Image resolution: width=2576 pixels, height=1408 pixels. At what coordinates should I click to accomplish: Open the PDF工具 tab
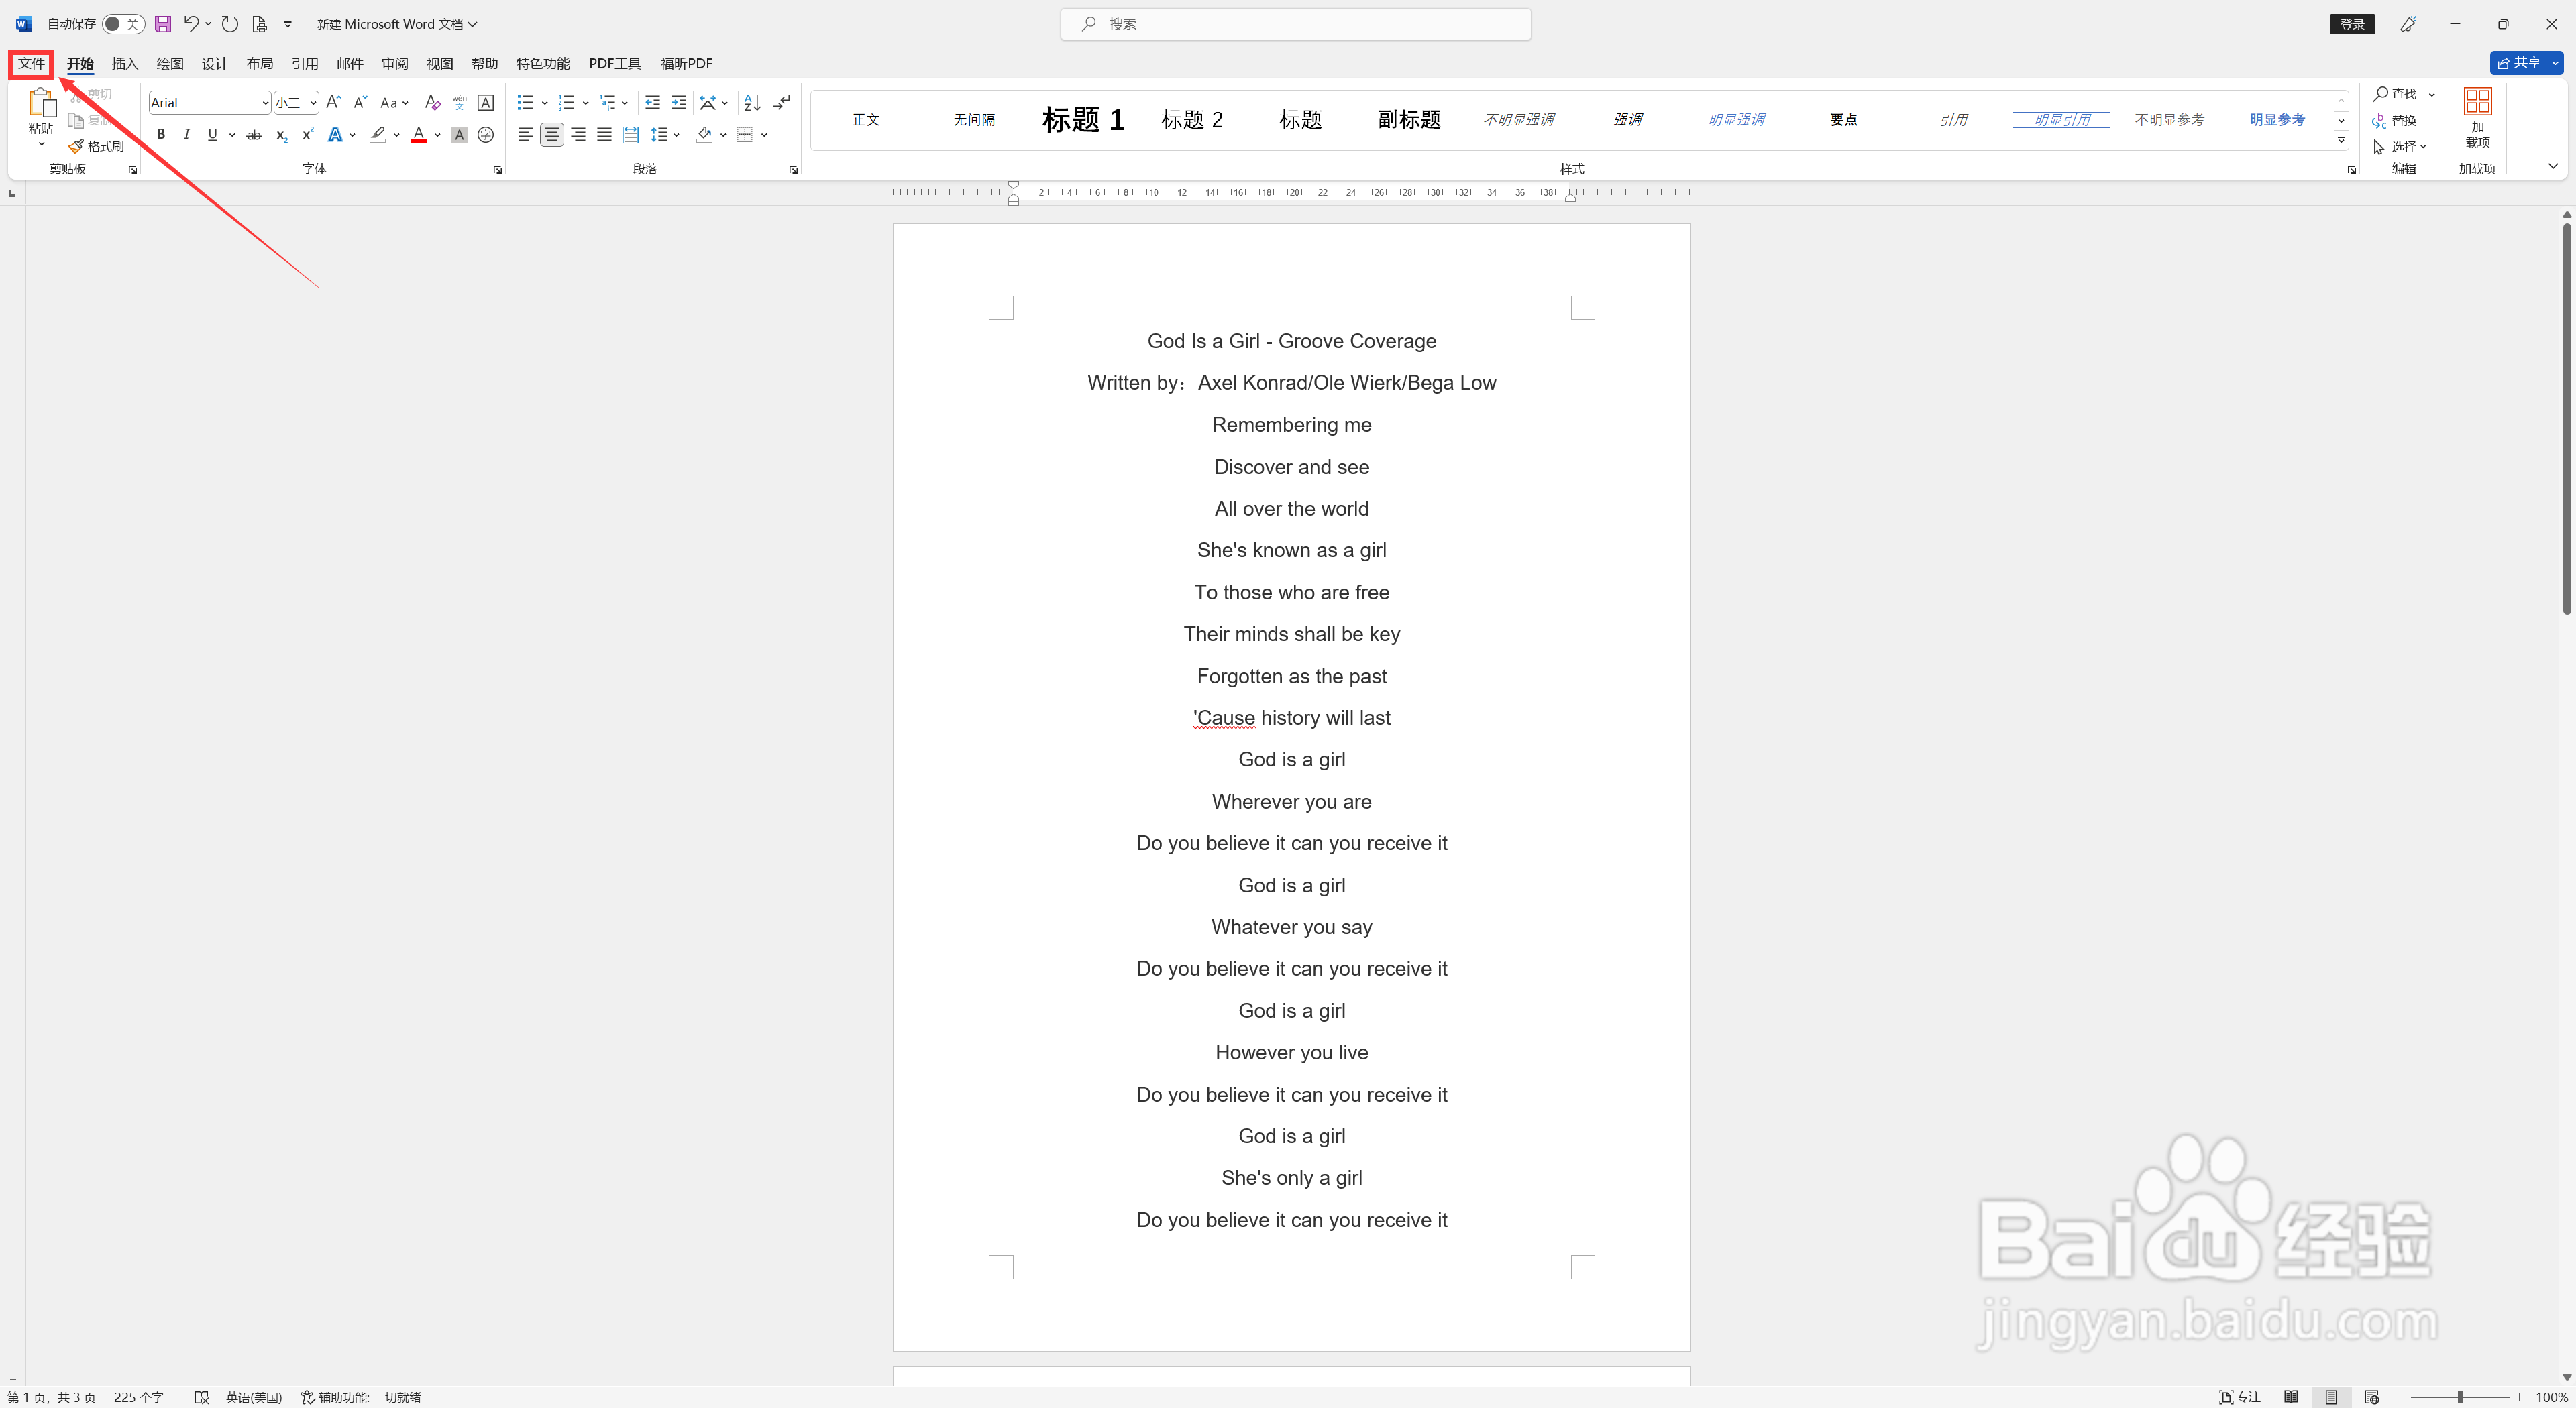615,64
